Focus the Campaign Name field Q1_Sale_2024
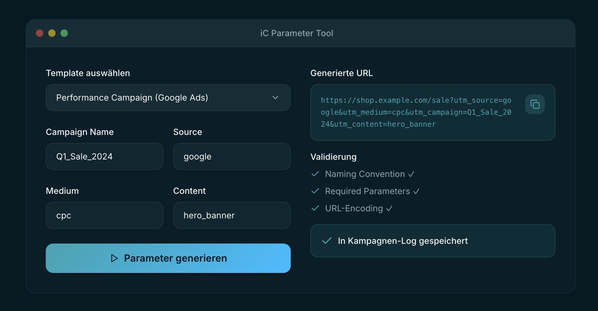The width and height of the screenshot is (598, 311). point(104,156)
